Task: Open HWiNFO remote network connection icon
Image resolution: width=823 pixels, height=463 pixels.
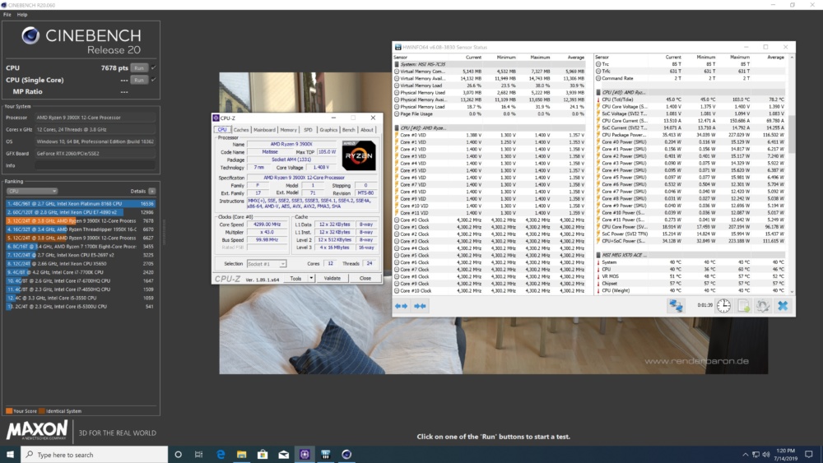Action: pyautogui.click(x=676, y=306)
